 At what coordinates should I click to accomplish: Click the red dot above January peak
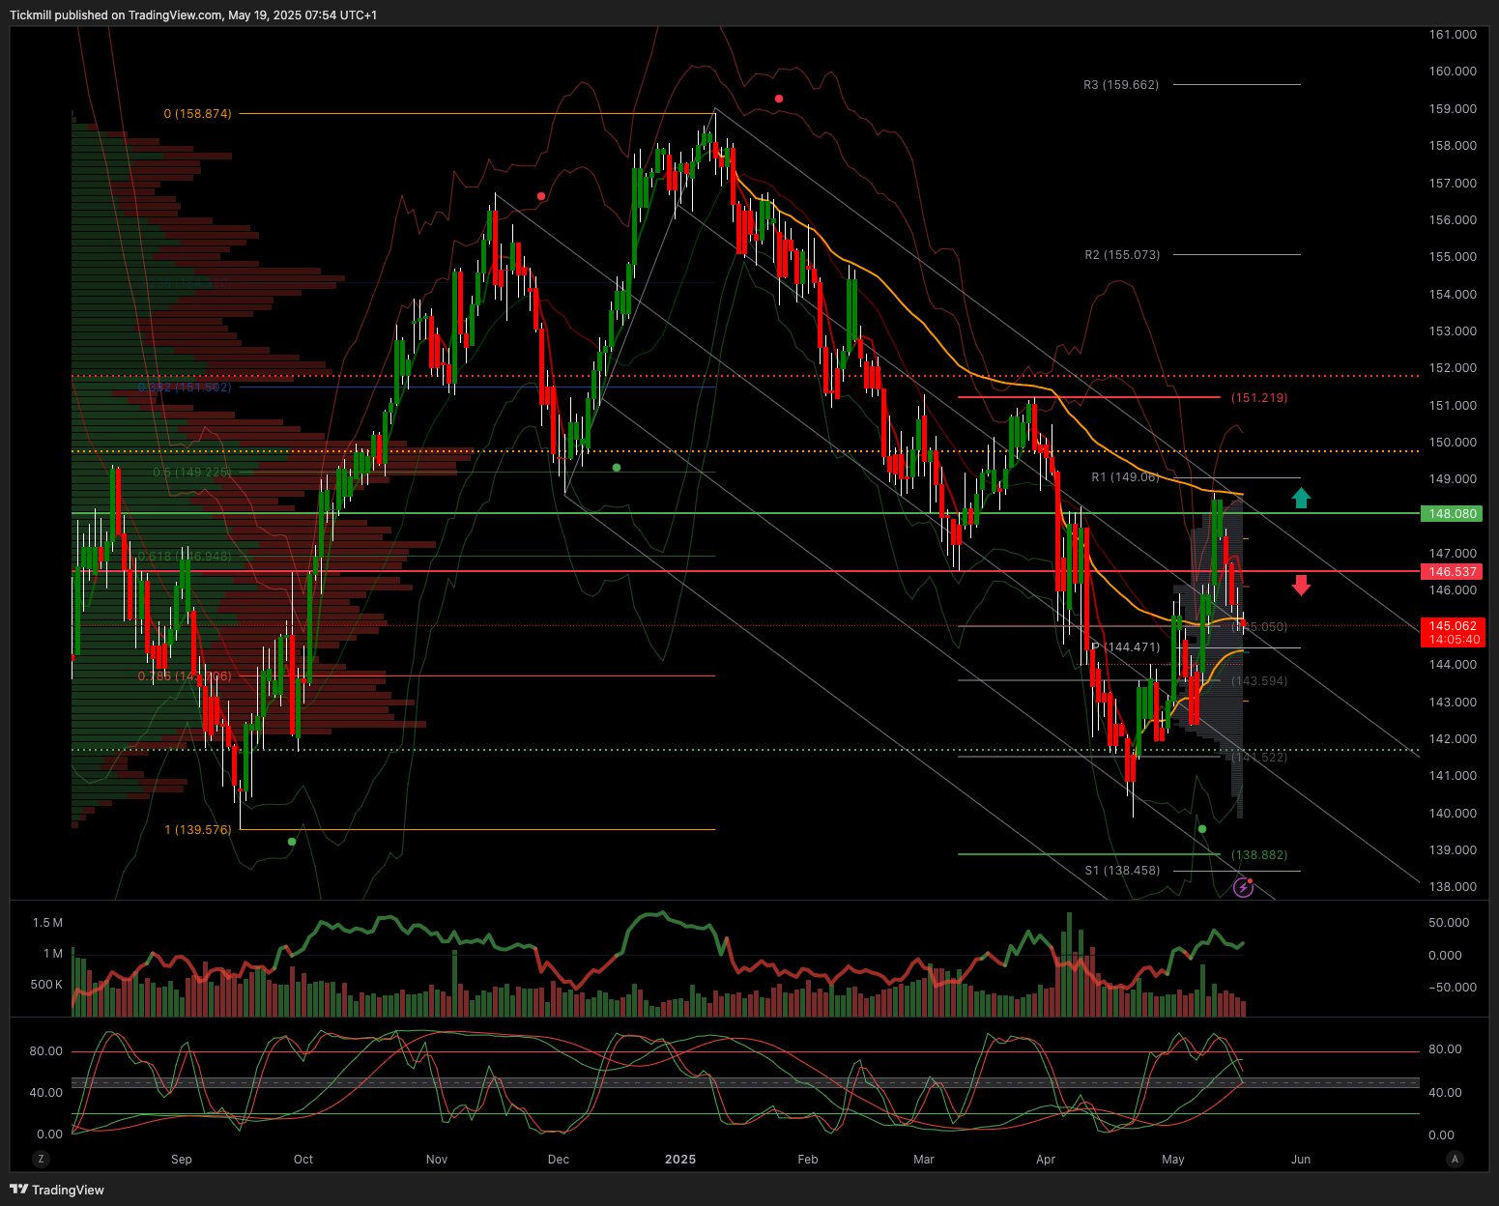pyautogui.click(x=779, y=99)
